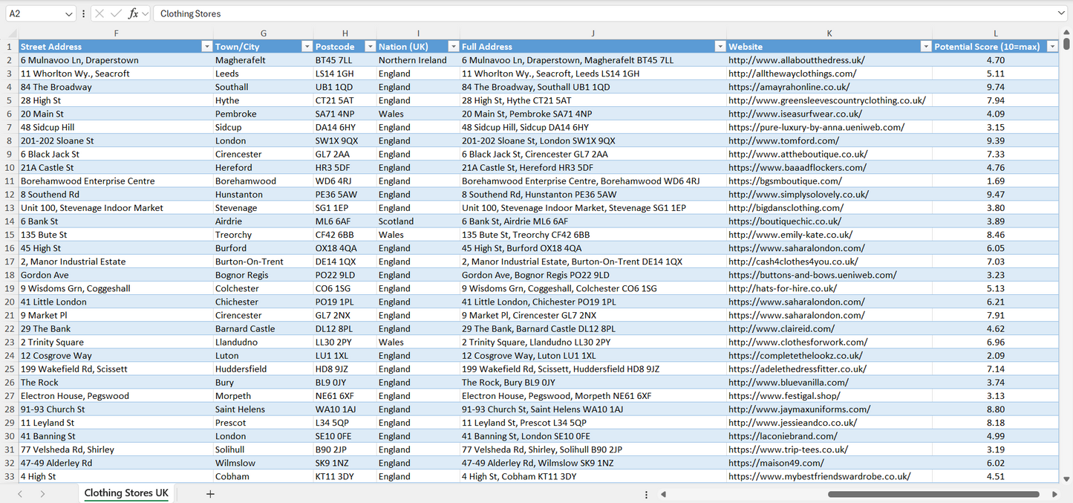
Task: Click the Insert Function (fx) icon
Action: (x=134, y=13)
